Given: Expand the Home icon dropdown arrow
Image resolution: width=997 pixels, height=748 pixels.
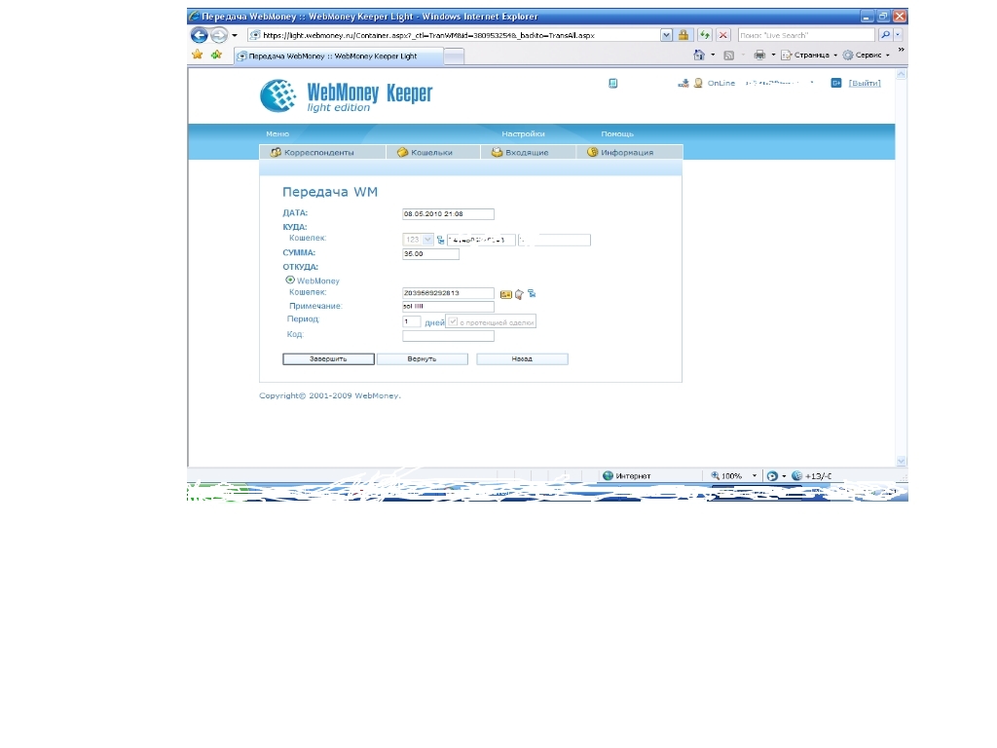Looking at the screenshot, I should [x=713, y=56].
